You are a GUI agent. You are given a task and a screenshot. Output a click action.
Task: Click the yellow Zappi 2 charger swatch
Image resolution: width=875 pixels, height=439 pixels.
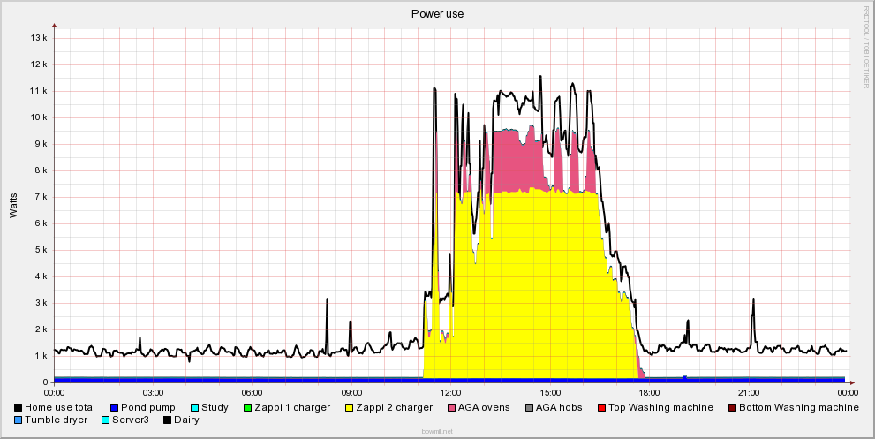pos(351,408)
